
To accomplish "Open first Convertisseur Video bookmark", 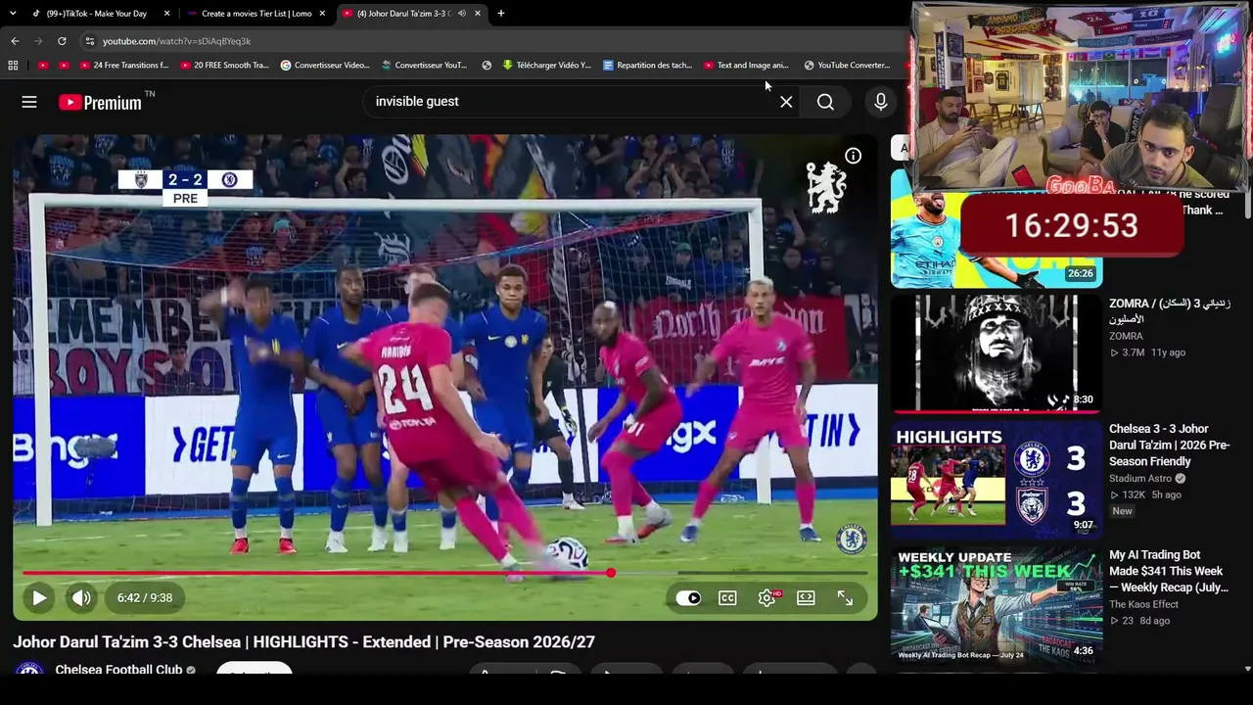I will 325,66.
